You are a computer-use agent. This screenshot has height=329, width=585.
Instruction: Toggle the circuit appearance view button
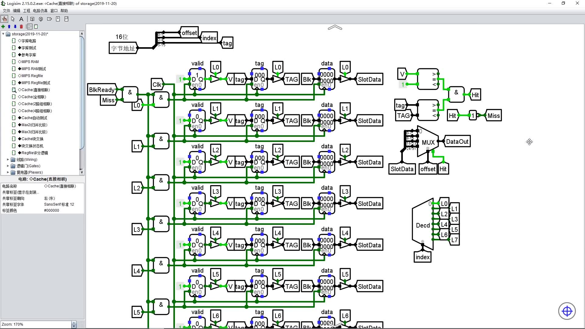pos(36,27)
